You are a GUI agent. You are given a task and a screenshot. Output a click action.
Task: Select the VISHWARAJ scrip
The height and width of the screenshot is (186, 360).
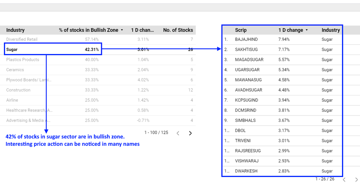click(247, 161)
